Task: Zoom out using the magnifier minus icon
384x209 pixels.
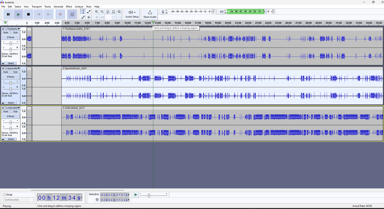Action: (102, 12)
